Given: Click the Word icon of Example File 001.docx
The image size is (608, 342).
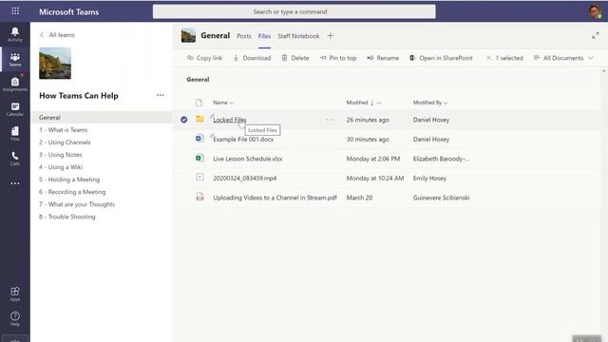Looking at the screenshot, I should pyautogui.click(x=199, y=138).
